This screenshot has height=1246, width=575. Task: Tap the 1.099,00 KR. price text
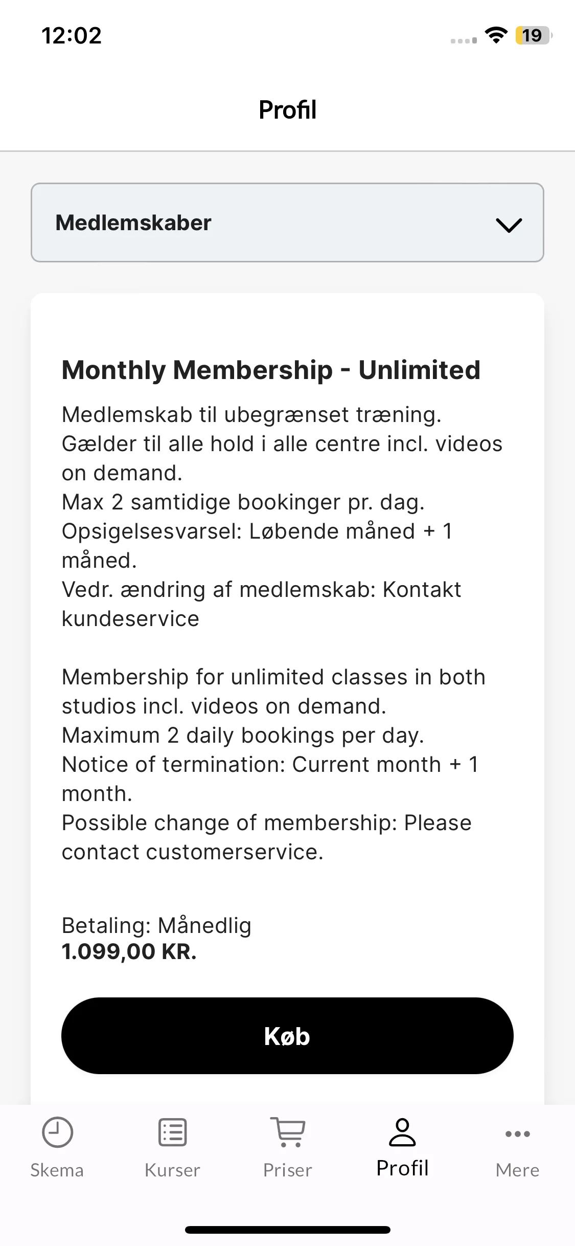129,952
